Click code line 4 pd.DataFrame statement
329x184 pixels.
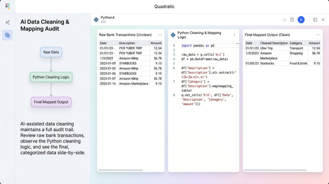[x=204, y=59]
